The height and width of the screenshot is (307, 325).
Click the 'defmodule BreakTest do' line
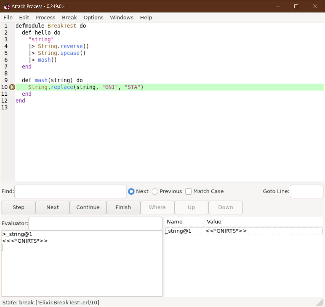pyautogui.click(x=51, y=26)
